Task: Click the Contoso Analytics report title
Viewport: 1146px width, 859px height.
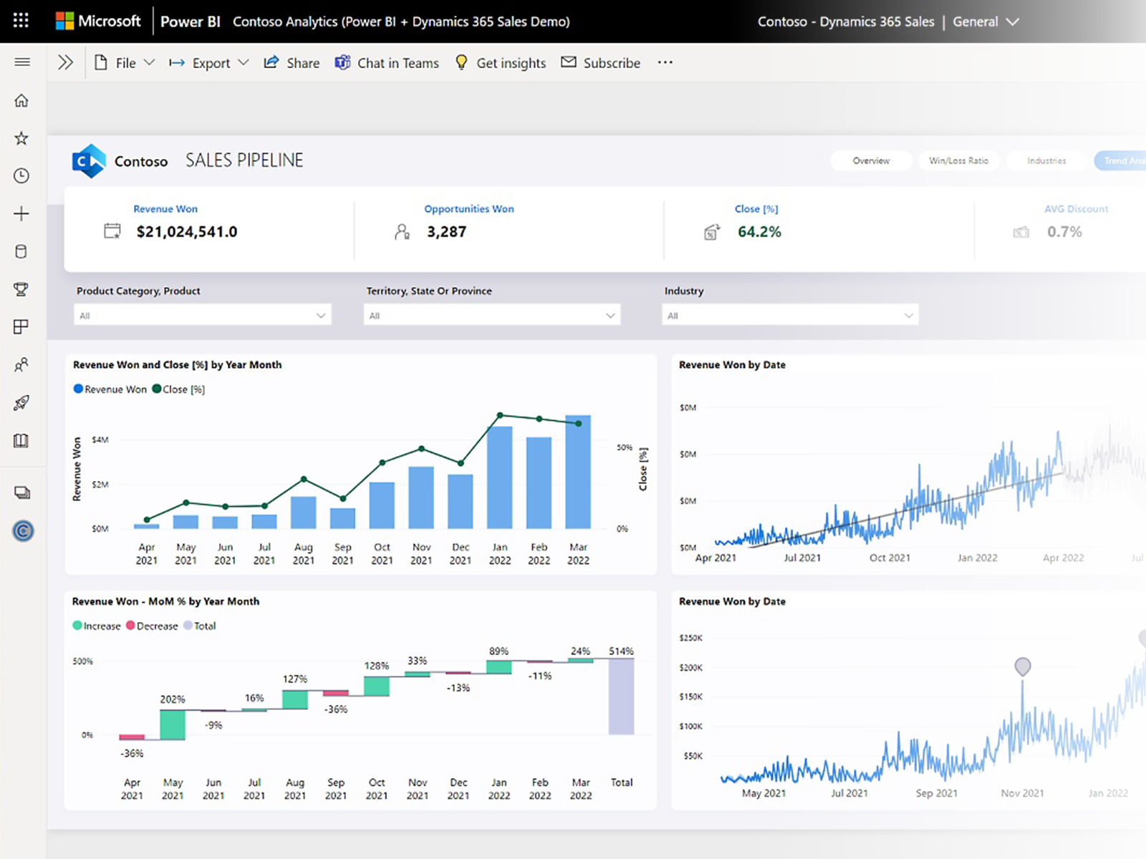Action: coord(401,21)
